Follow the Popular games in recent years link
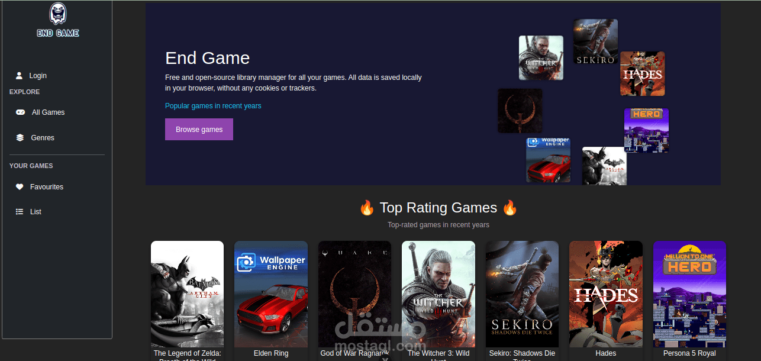Image resolution: width=761 pixels, height=361 pixels. tap(213, 106)
